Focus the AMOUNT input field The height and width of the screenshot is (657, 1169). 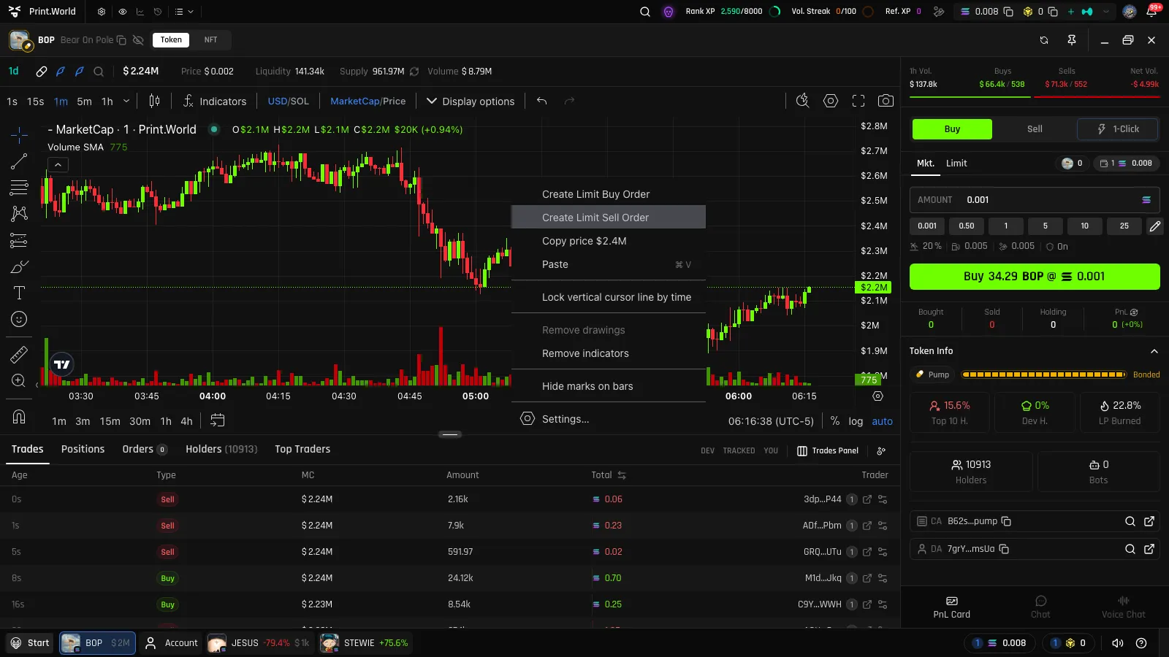pos(1035,200)
